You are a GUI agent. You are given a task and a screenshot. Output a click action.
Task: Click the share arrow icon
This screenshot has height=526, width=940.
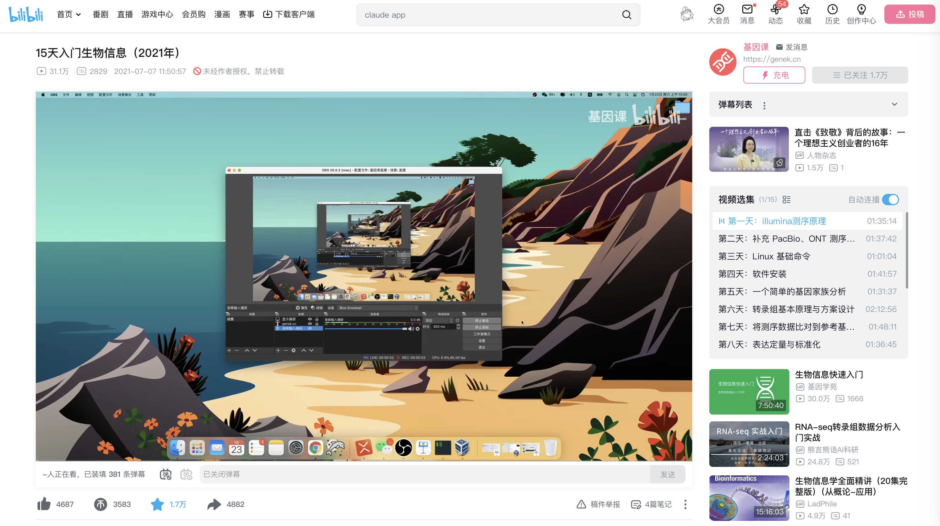[214, 504]
